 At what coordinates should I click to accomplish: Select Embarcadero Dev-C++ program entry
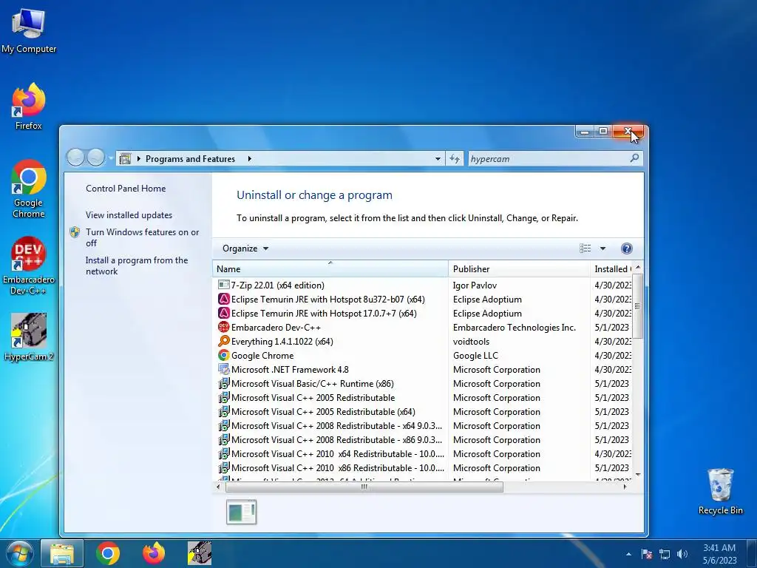coord(276,328)
